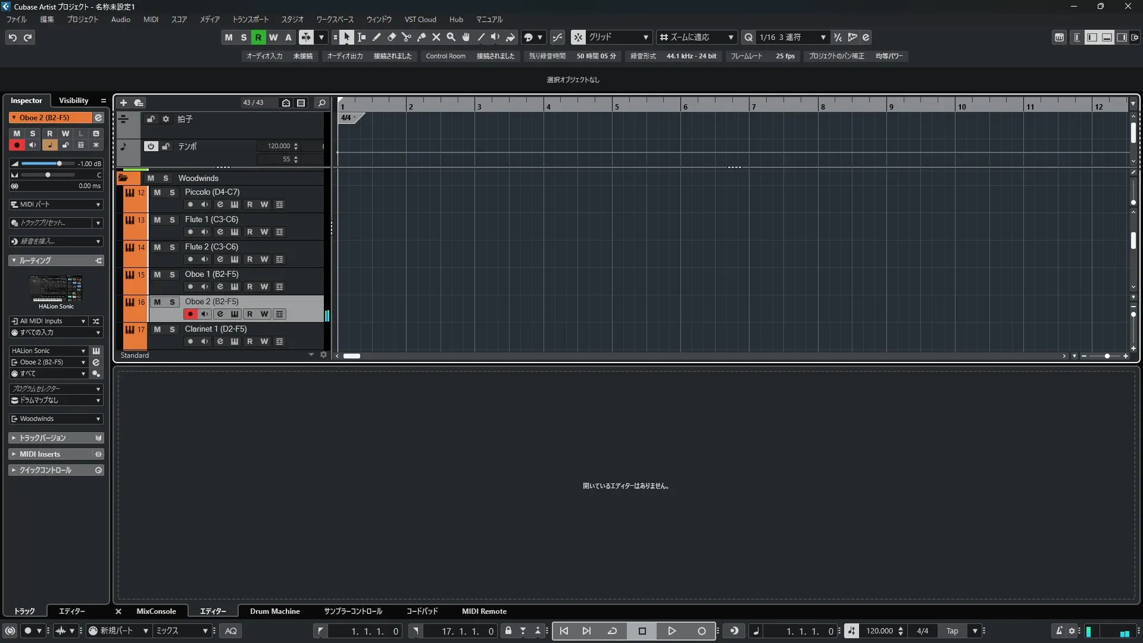The width and height of the screenshot is (1143, 643).
Task: Click the inspector volume fader slider
Action: click(x=58, y=164)
